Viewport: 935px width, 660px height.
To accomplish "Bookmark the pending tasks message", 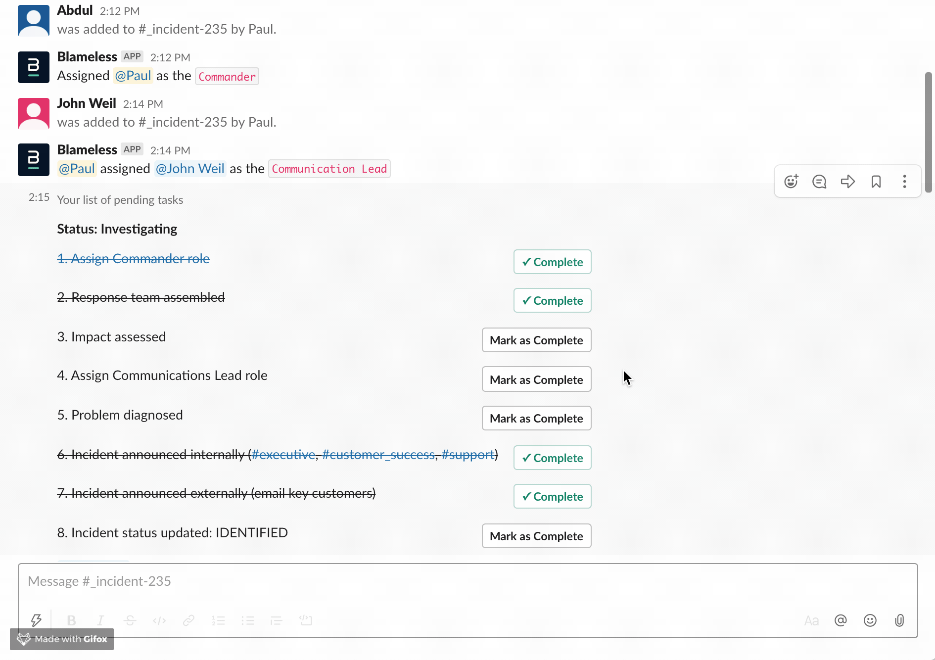I will (876, 182).
